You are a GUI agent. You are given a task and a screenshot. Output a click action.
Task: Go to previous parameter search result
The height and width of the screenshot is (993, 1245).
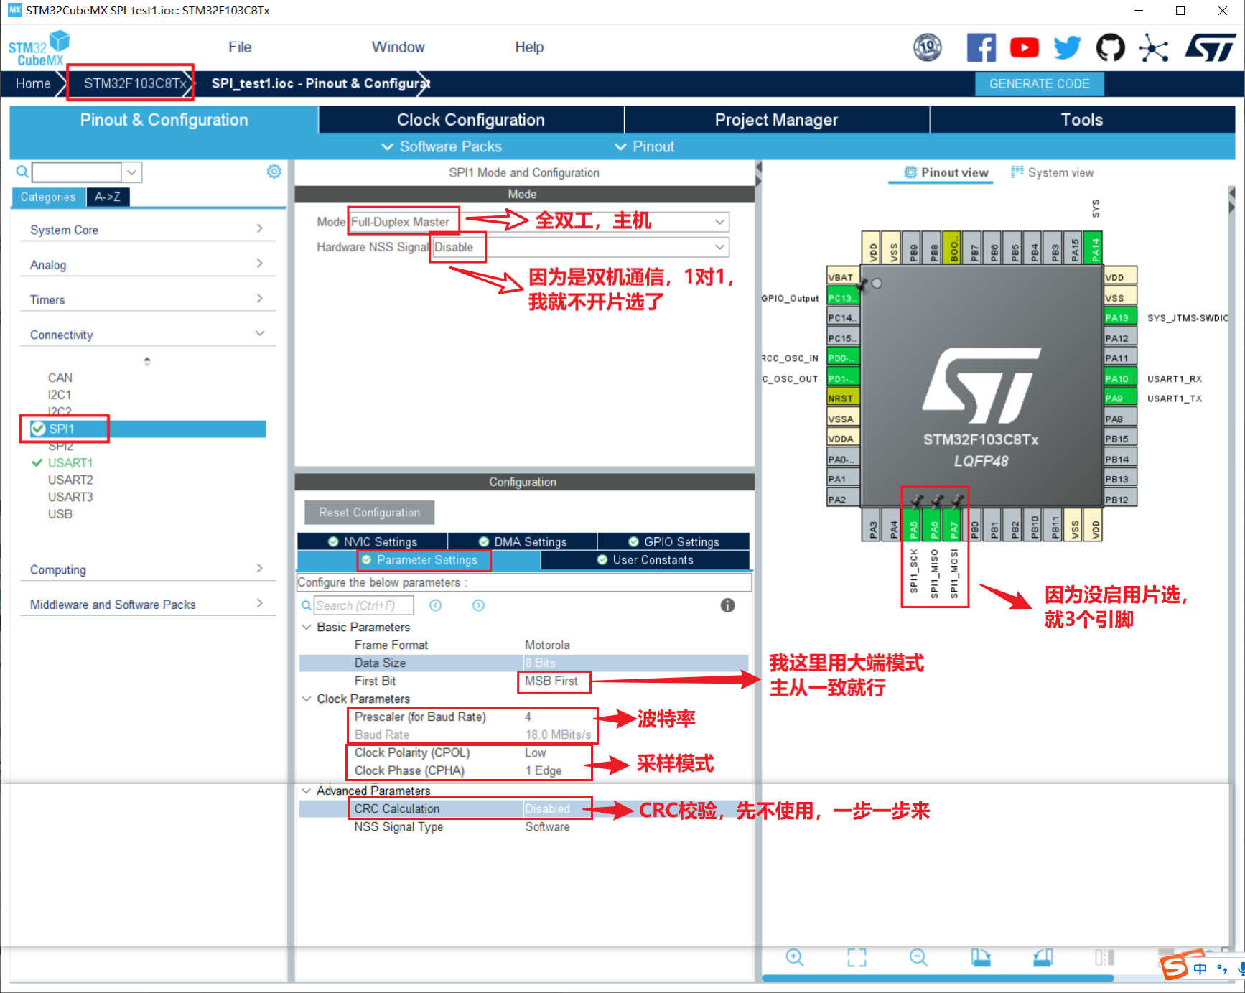click(435, 605)
